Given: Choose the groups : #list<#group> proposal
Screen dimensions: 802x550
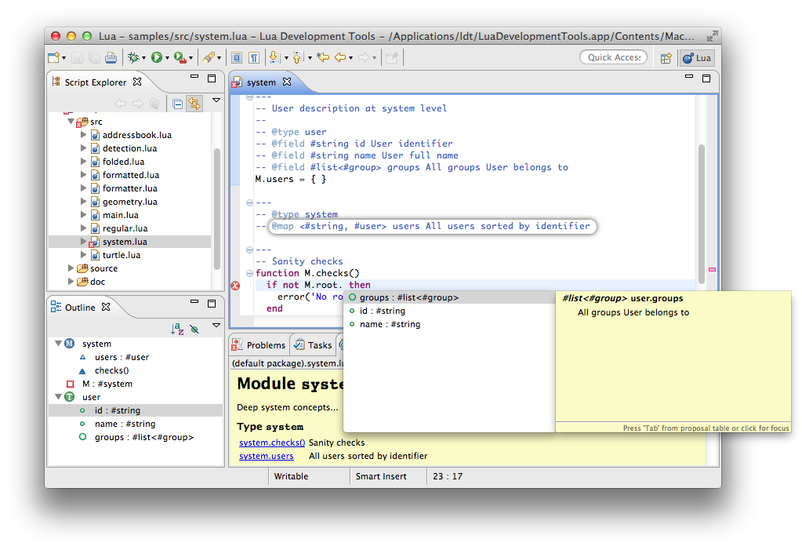Looking at the screenshot, I should tap(449, 297).
